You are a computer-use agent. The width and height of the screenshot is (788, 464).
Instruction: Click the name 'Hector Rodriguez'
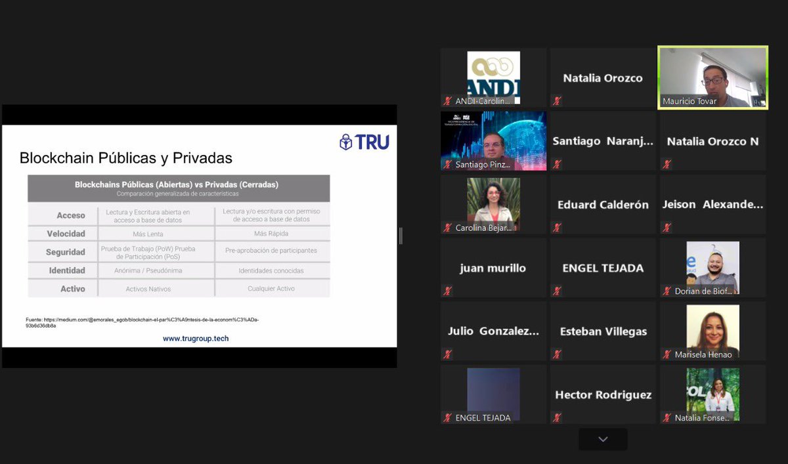(603, 394)
